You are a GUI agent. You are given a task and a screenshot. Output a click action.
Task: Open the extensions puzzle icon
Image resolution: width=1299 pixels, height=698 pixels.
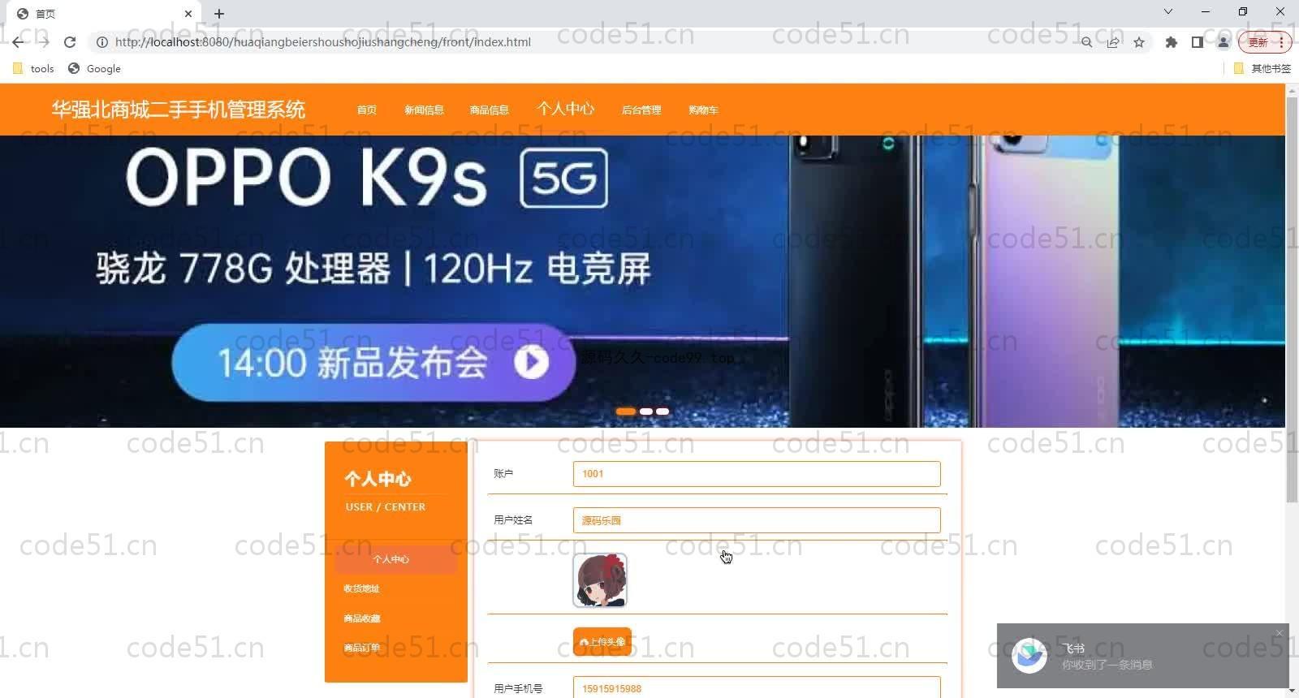tap(1171, 42)
